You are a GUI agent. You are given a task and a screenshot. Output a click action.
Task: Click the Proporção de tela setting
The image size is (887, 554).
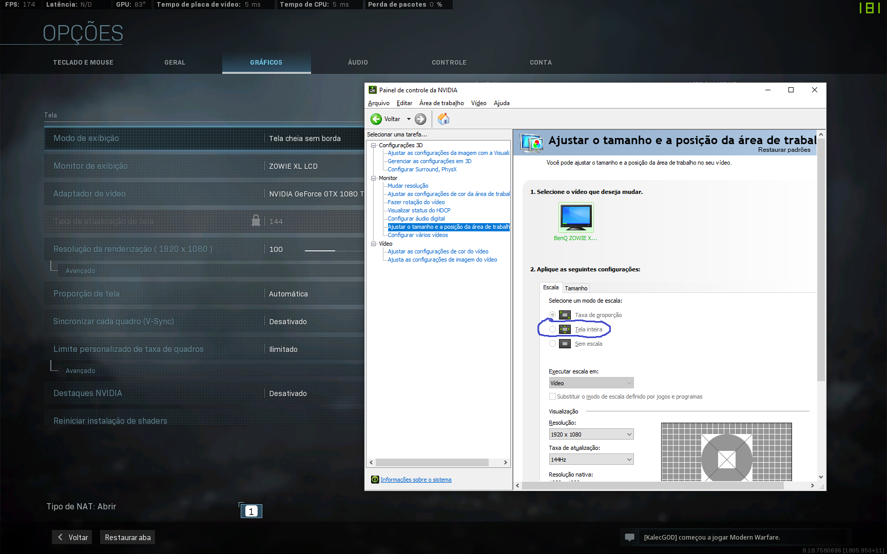(x=204, y=293)
